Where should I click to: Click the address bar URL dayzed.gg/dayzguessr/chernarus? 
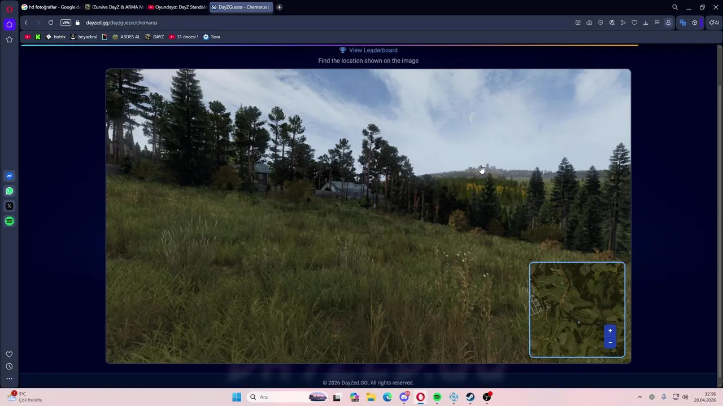pos(121,23)
